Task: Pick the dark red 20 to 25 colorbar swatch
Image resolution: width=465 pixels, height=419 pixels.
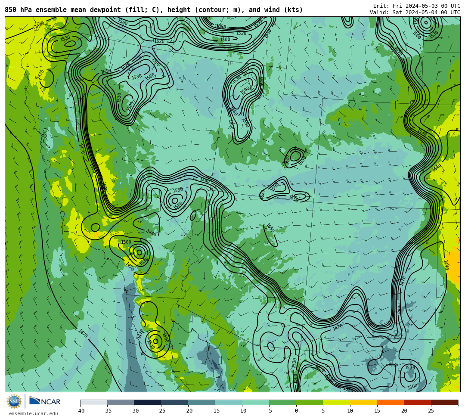Action: coord(418,402)
